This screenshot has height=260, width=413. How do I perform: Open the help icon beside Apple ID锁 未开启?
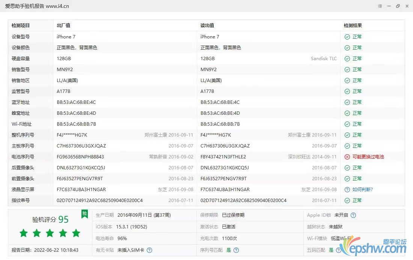[x=353, y=215]
